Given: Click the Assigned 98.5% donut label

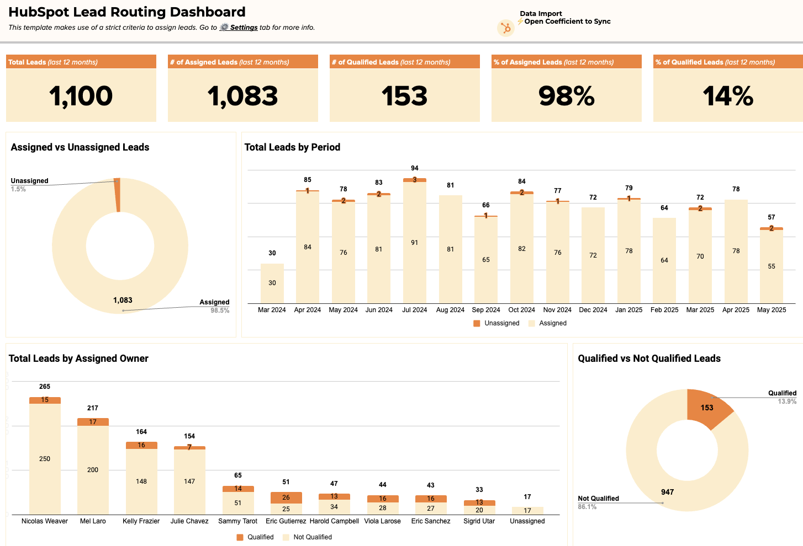Looking at the screenshot, I should [214, 306].
